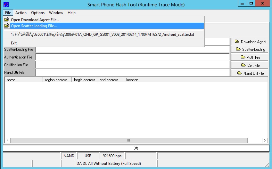Click the 0% progress bar
This screenshot has height=169, width=272.
coord(136,148)
